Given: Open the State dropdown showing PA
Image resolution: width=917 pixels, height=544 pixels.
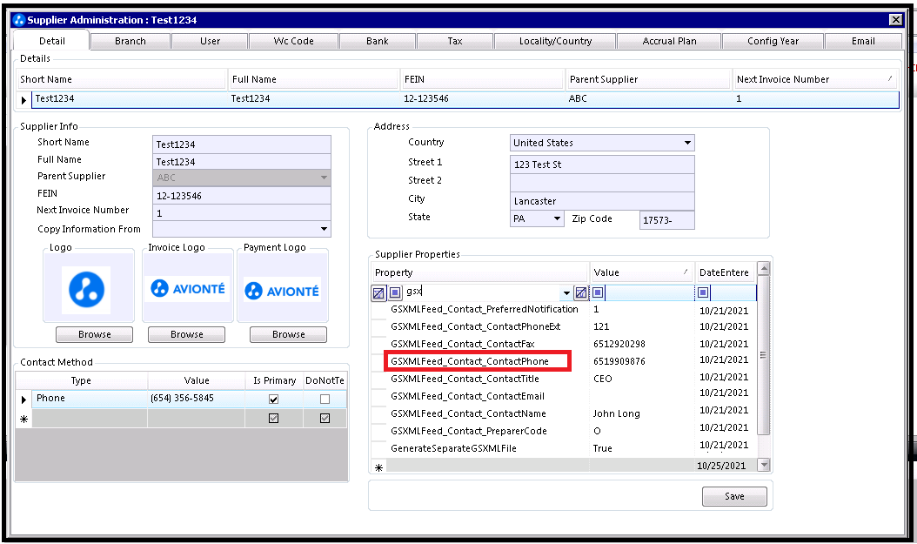Looking at the screenshot, I should pyautogui.click(x=557, y=218).
